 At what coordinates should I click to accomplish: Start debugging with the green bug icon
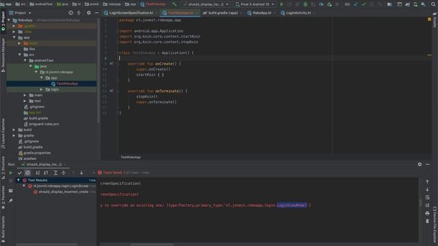click(305, 4)
